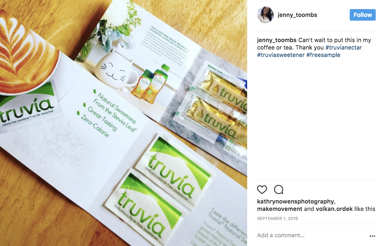Like the post with the heart icon
The width and height of the screenshot is (384, 246).
262,189
